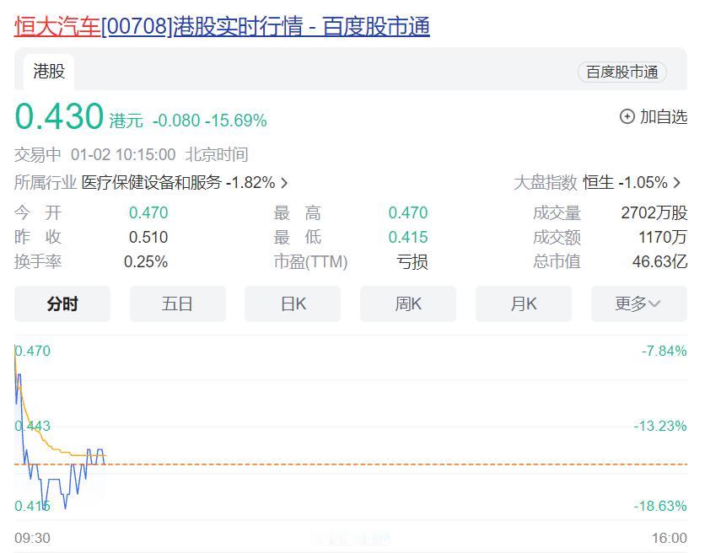Click the -7.84% chart axis label
Viewport: 705px width, 553px height.
[664, 351]
